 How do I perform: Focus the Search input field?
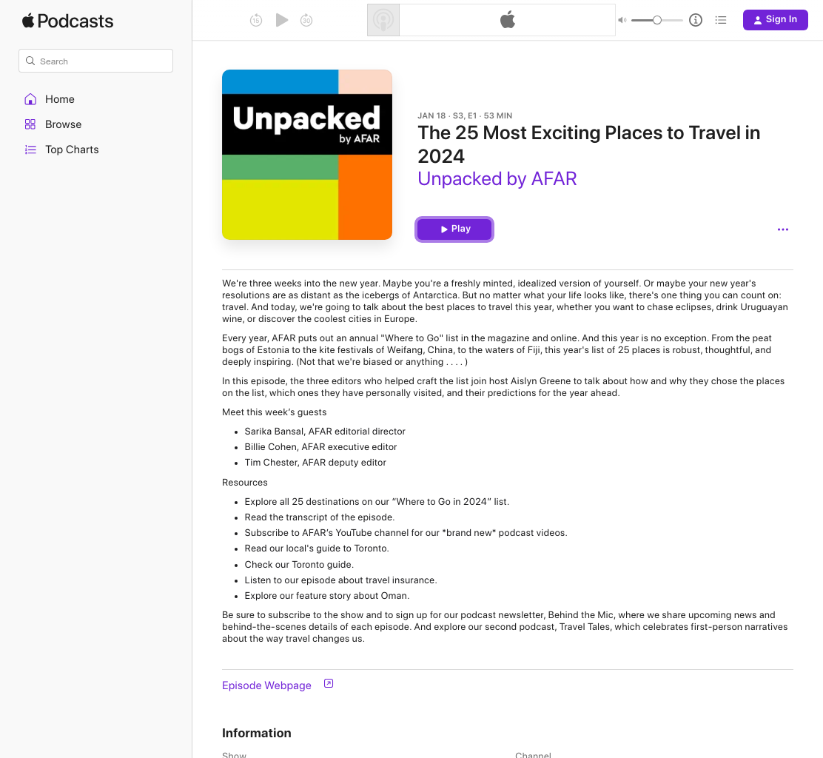pyautogui.click(x=96, y=61)
